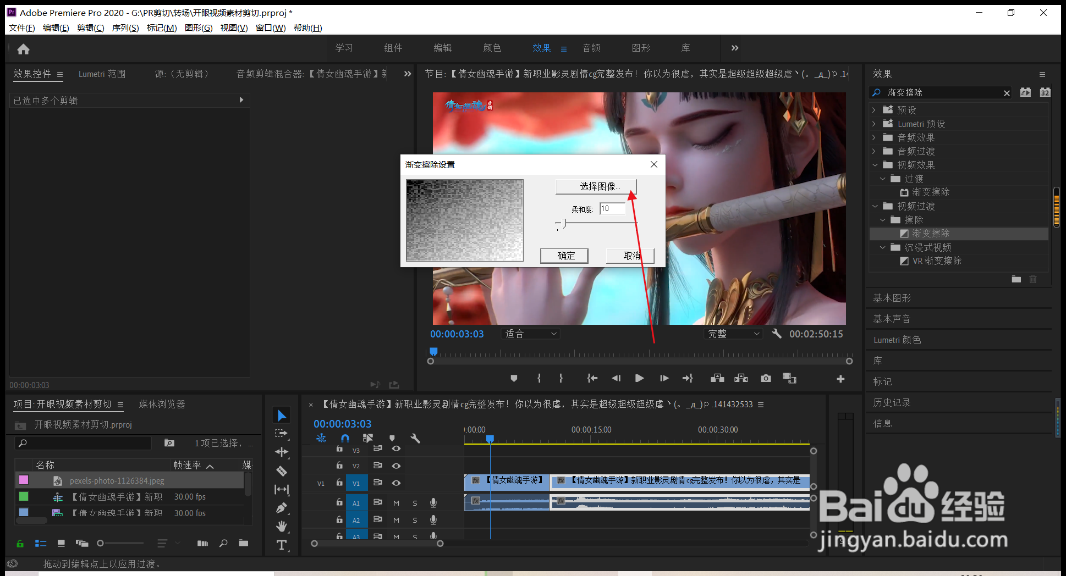Viewport: 1066px width, 576px height.
Task: Click Add Marker in program monitor
Action: tap(514, 378)
